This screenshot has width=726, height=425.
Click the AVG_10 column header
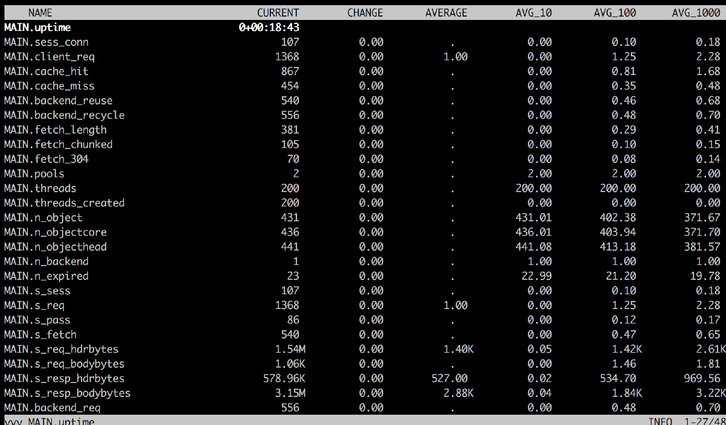coord(533,13)
